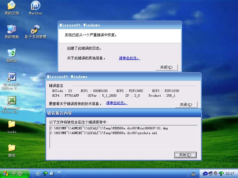The height and width of the screenshot is (178, 238).
Task: Open the 我的电脑 desktop icon
Action: pos(12,31)
